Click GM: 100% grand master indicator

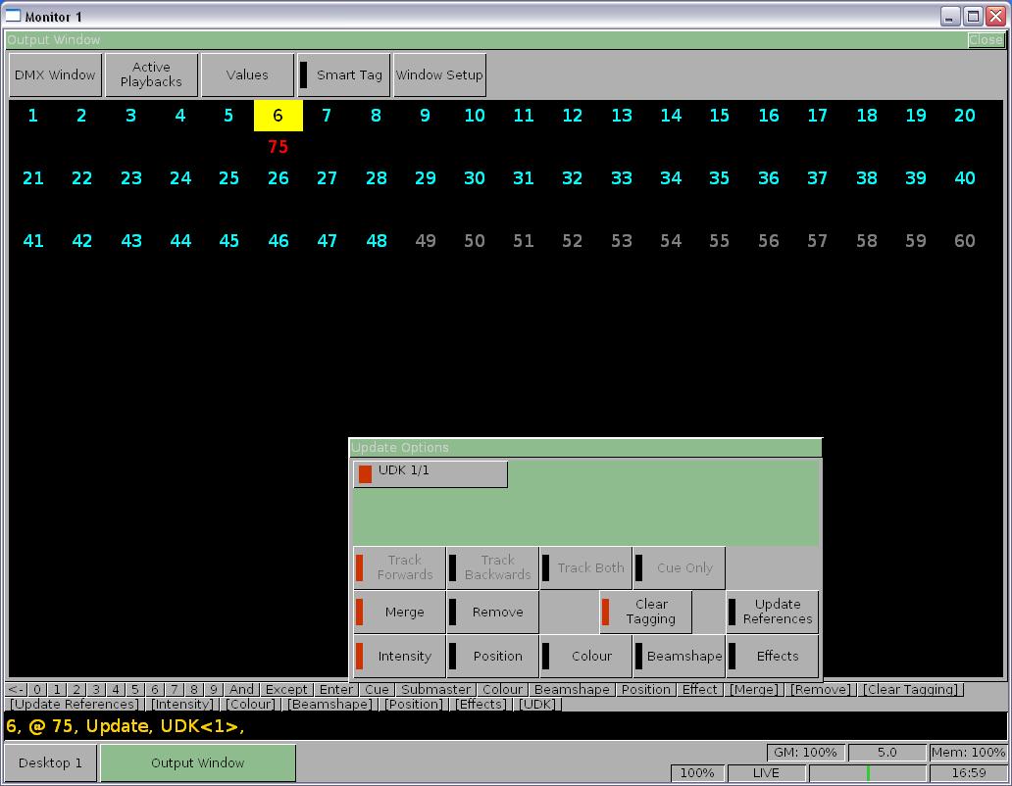[805, 753]
